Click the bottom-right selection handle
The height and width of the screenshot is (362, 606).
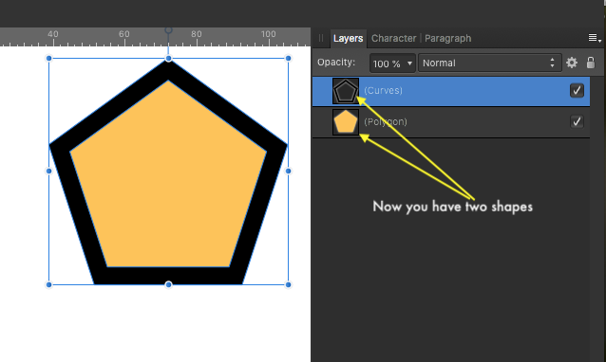pos(289,285)
